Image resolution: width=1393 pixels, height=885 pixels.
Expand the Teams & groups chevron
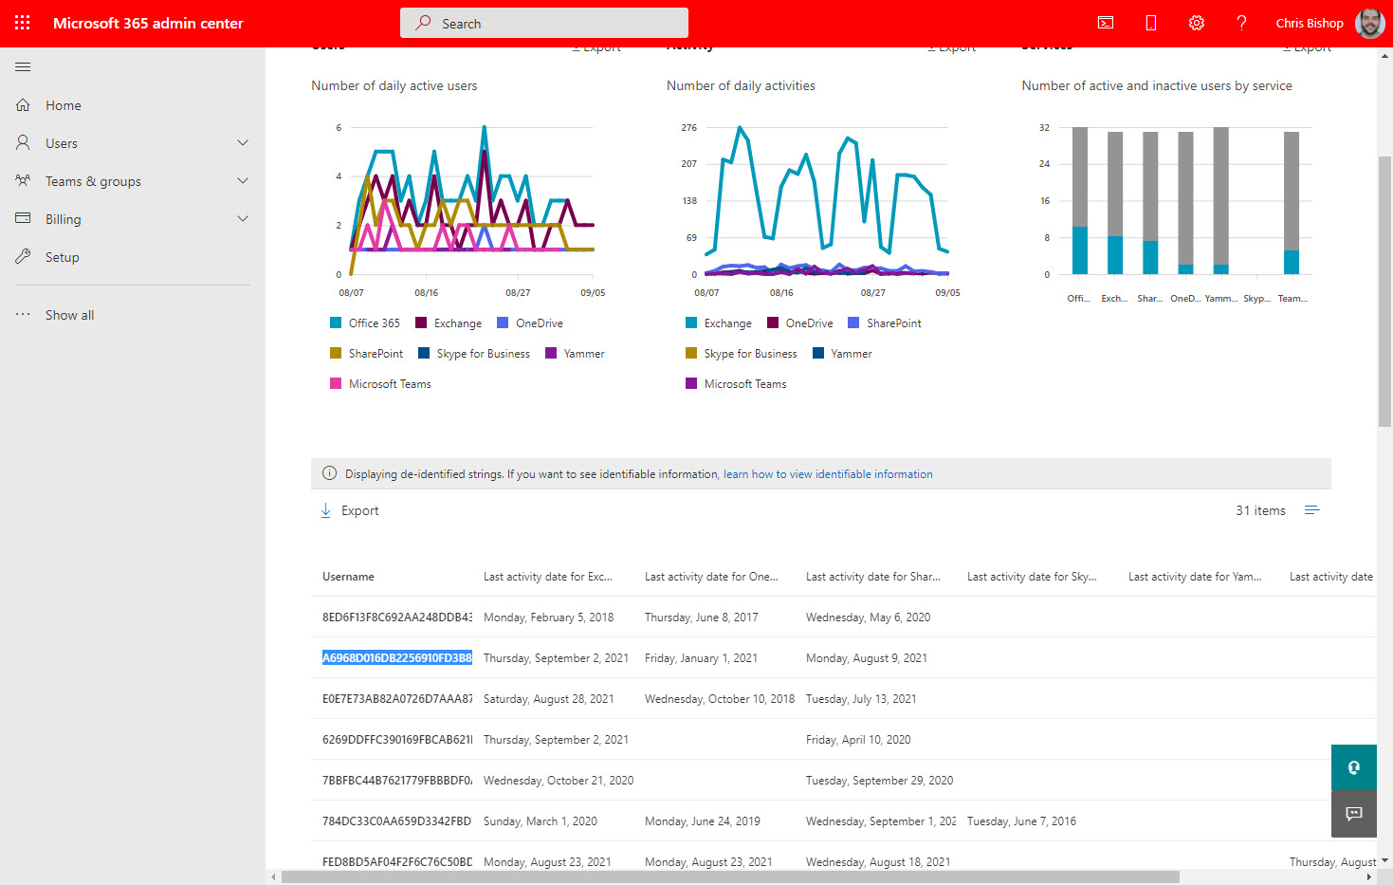(243, 181)
